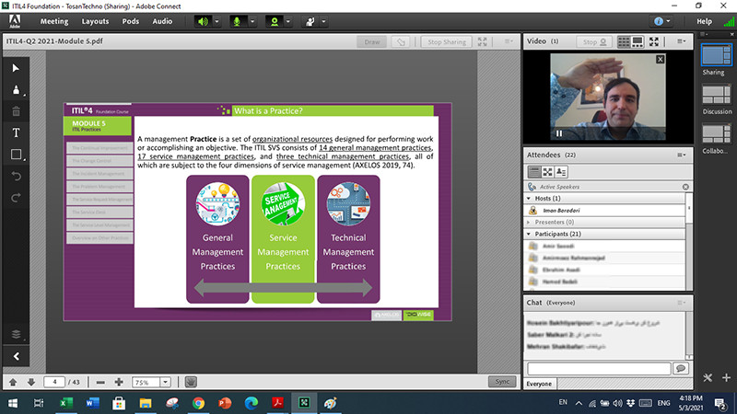Screen dimensions: 737x414
Task: Open the Pods menu
Action: [130, 21]
